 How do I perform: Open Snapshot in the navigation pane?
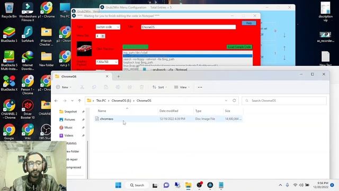[x=70, y=111]
